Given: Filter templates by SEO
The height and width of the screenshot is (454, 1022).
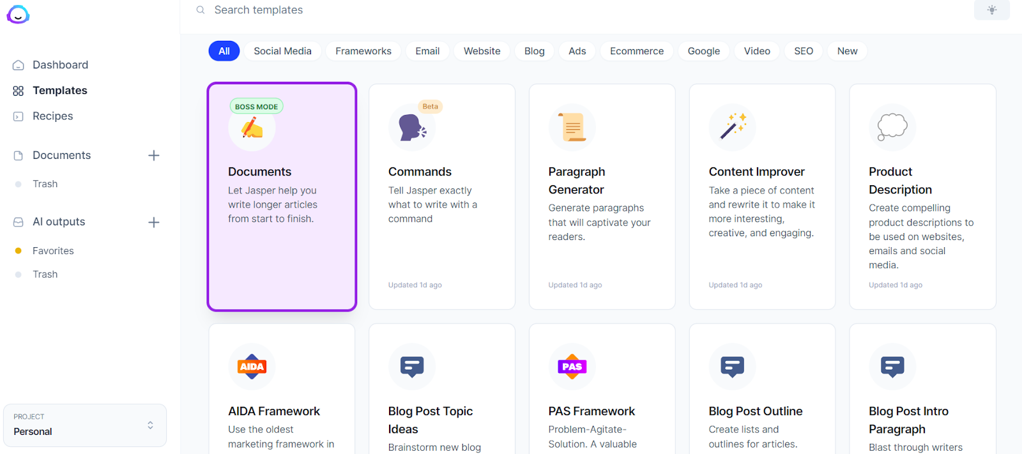Looking at the screenshot, I should [x=804, y=51].
